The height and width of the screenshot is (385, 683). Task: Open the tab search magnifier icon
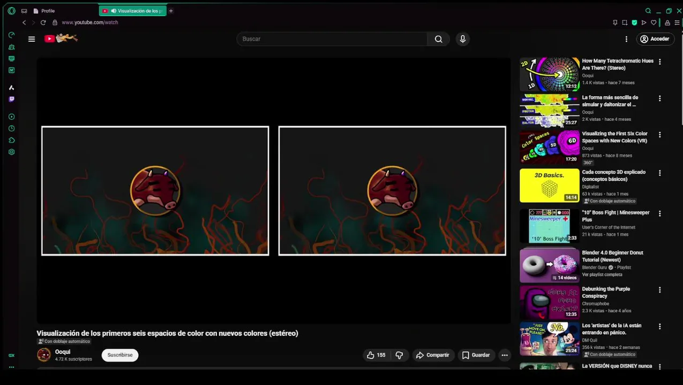(x=648, y=11)
